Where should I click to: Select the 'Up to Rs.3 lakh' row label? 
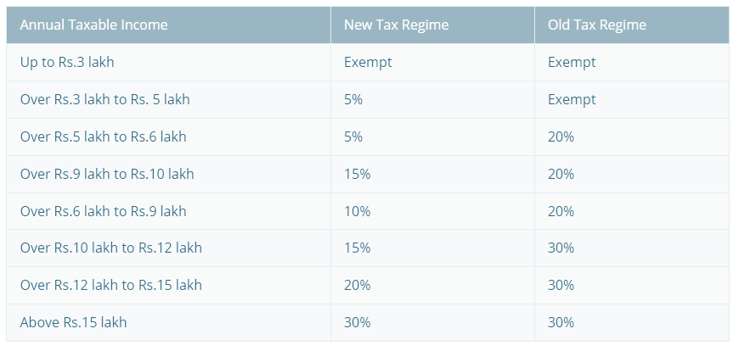point(72,63)
